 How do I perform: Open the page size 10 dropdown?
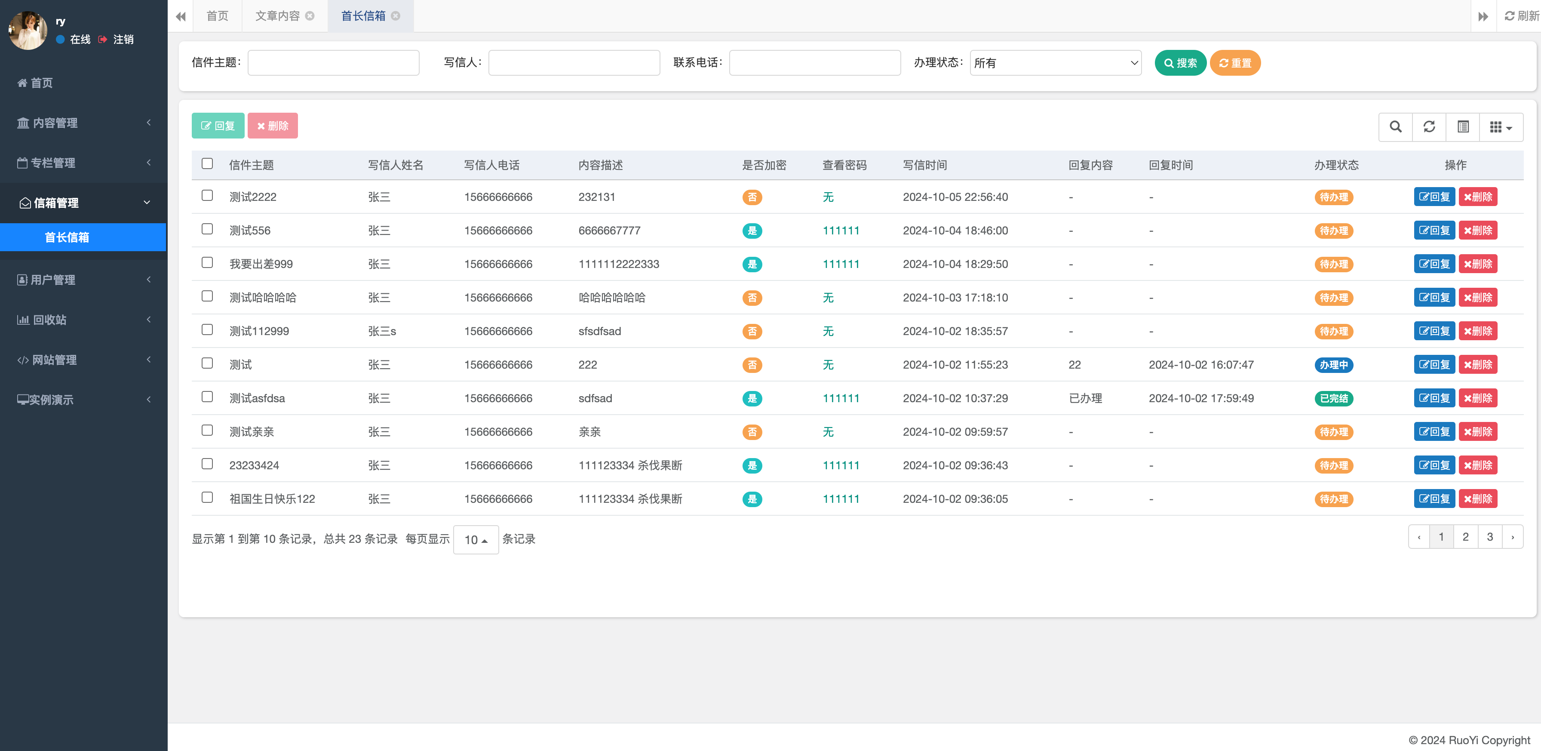[476, 540]
